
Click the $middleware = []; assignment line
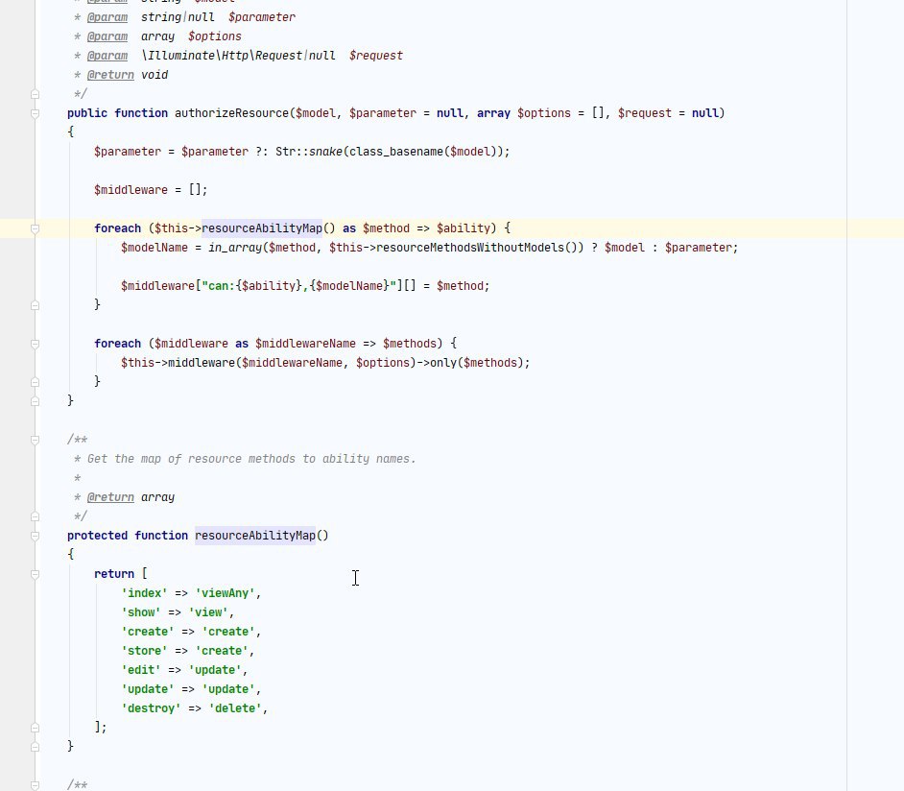[x=151, y=190]
